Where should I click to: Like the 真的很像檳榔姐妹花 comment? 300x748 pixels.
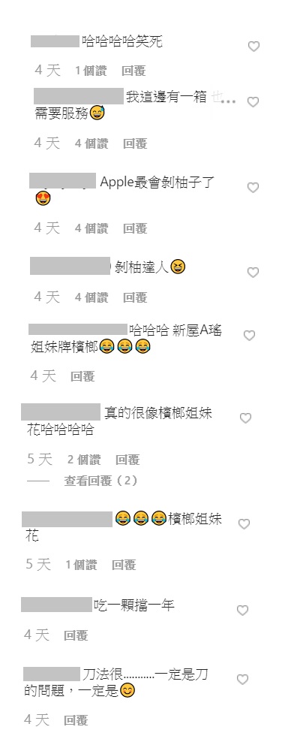click(x=245, y=418)
